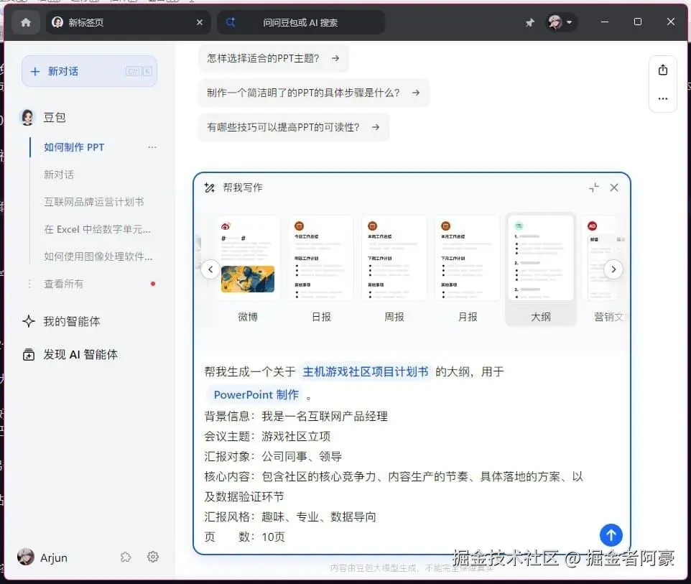Open settings gear icon near Arjun
Screen dimensions: 691x584
point(152,557)
